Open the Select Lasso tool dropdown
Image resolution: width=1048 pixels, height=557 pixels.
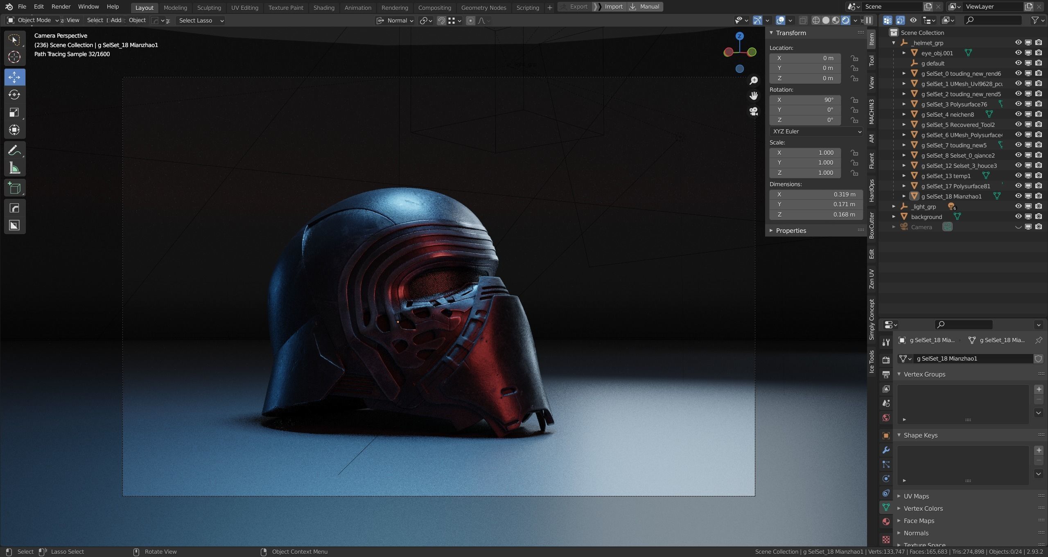click(200, 20)
